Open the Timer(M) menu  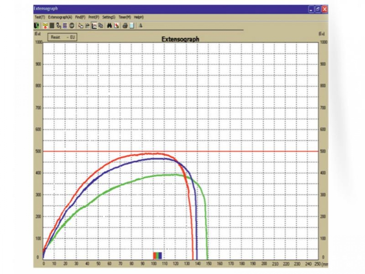click(124, 17)
